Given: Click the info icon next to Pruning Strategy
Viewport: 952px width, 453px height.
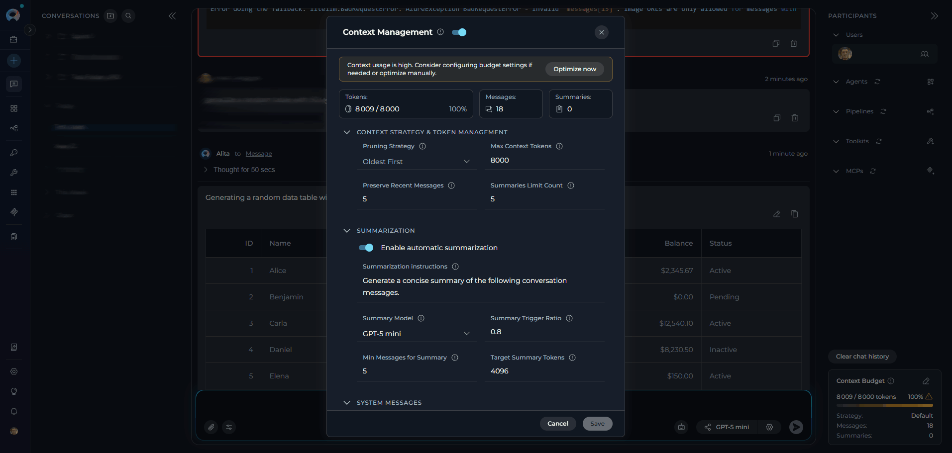Looking at the screenshot, I should point(423,146).
